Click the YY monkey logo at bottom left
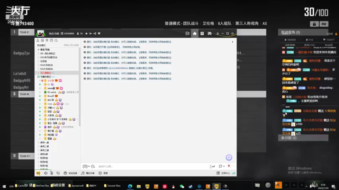 38,173
